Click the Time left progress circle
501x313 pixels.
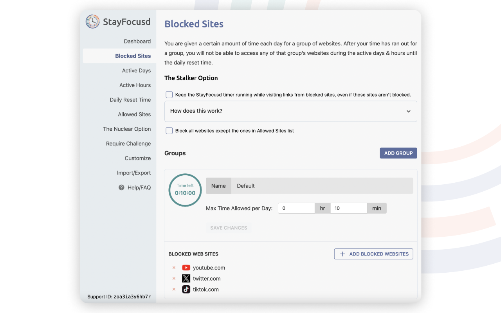tap(185, 190)
